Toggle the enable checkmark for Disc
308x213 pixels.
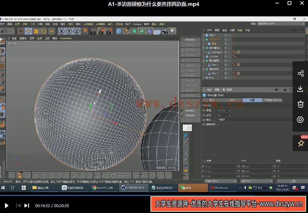(x=230, y=78)
